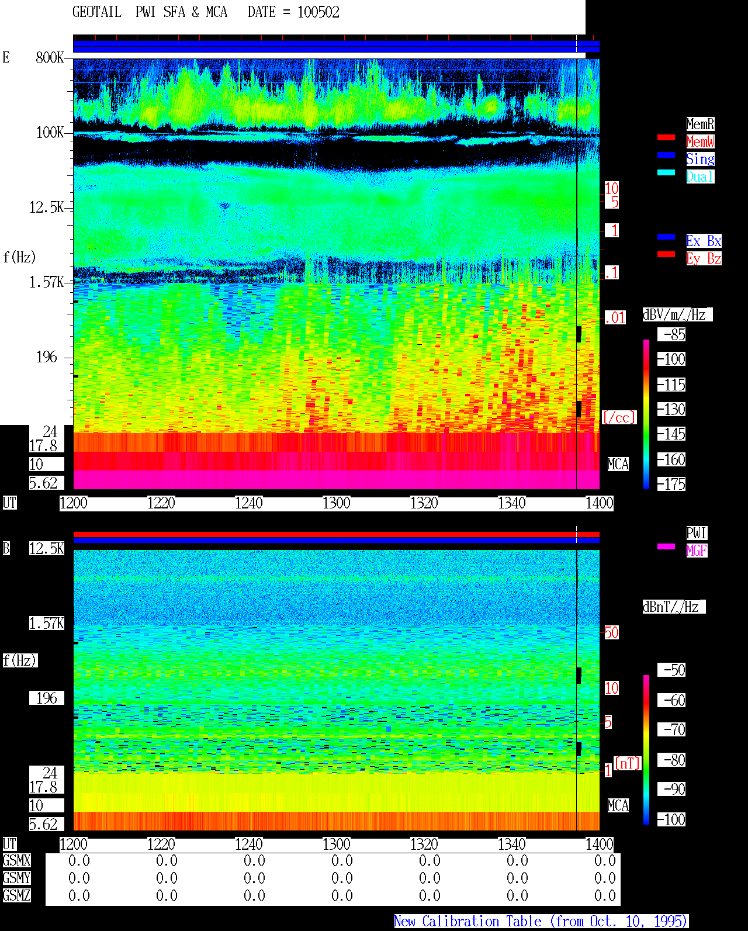Click the upper MCA label
The height and width of the screenshot is (931, 748).
coord(618,465)
